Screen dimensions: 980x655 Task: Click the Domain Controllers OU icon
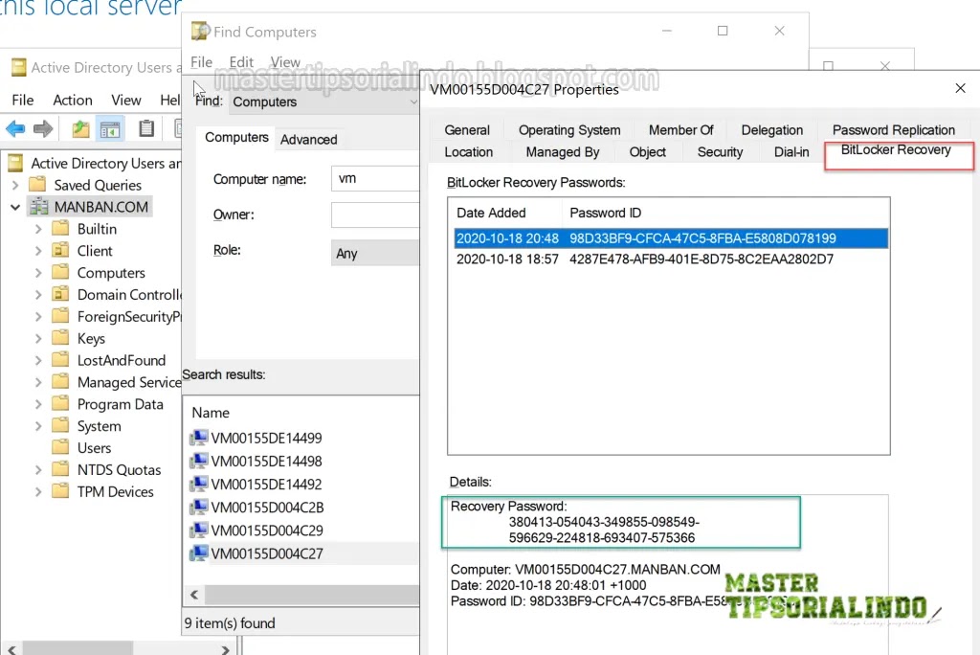point(60,294)
